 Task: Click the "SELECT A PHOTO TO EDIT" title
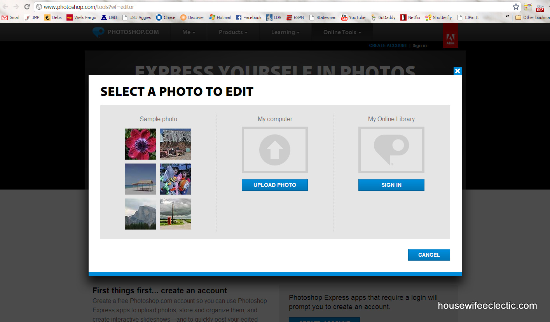177,92
